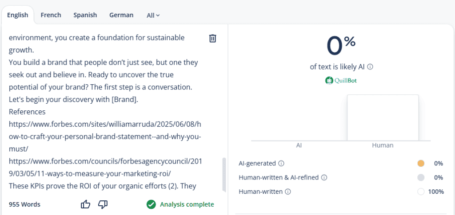Click the white Human-written color dot

coord(421,192)
